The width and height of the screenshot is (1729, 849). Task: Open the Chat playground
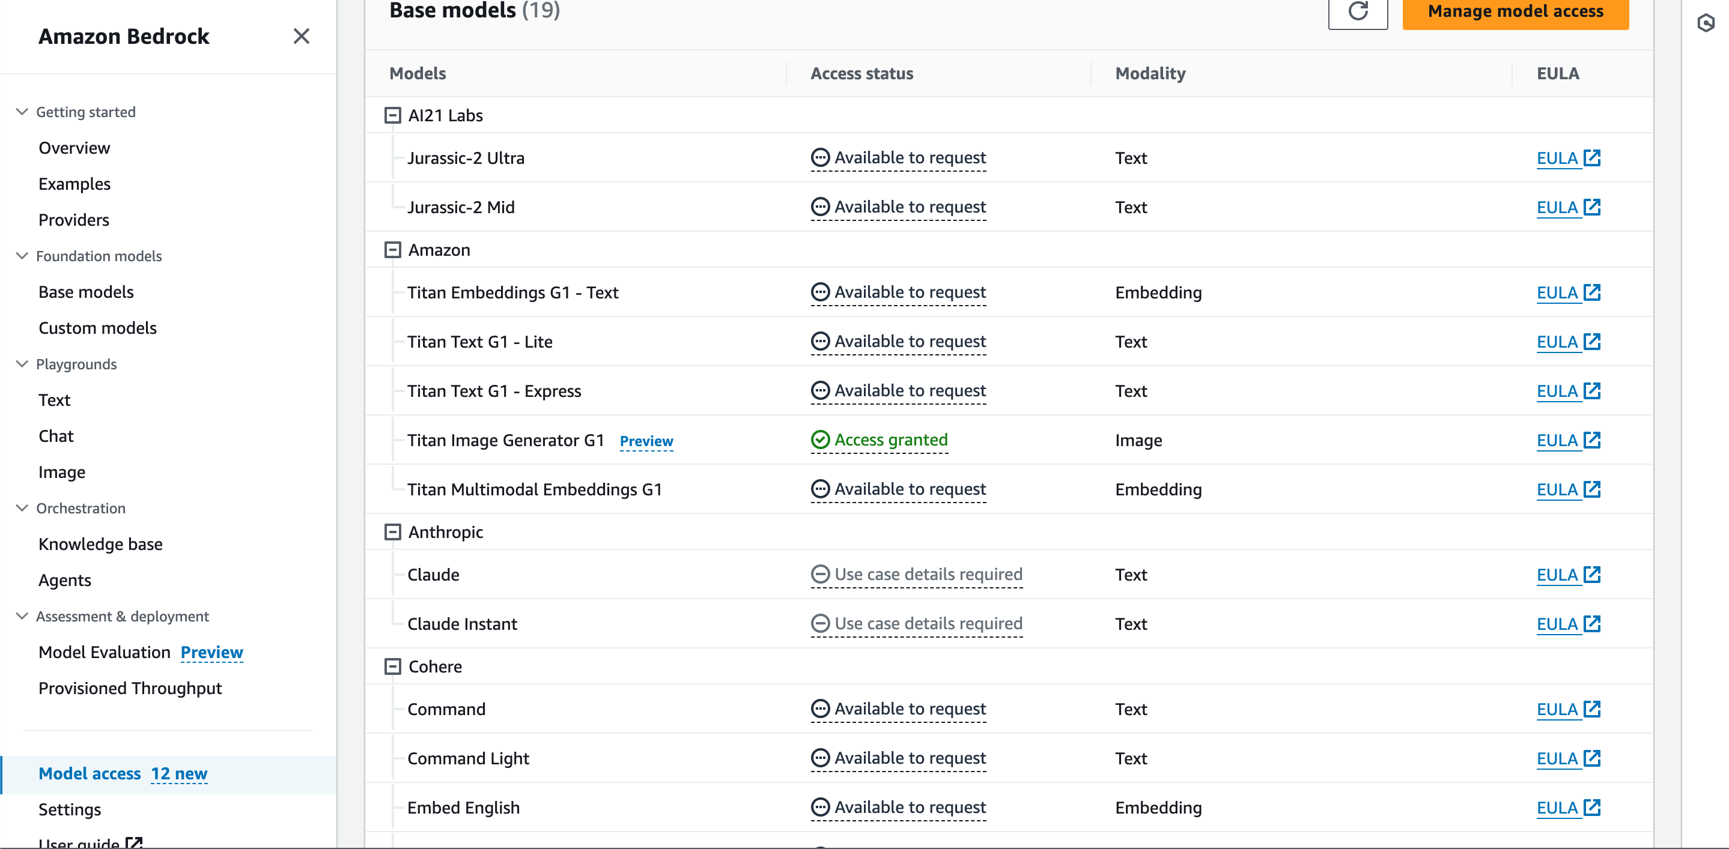(56, 435)
